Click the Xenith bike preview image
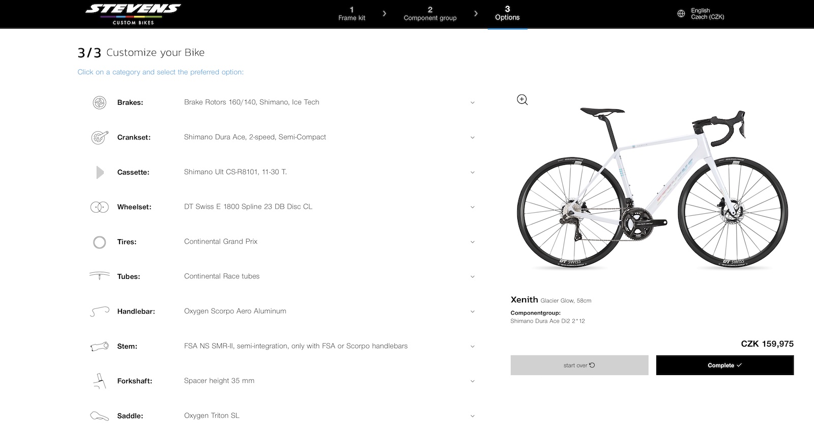Viewport: 814px width, 428px height. coord(652,188)
